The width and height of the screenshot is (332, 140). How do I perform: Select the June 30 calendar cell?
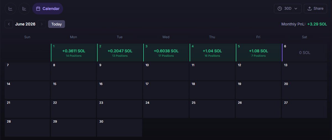point(120,128)
